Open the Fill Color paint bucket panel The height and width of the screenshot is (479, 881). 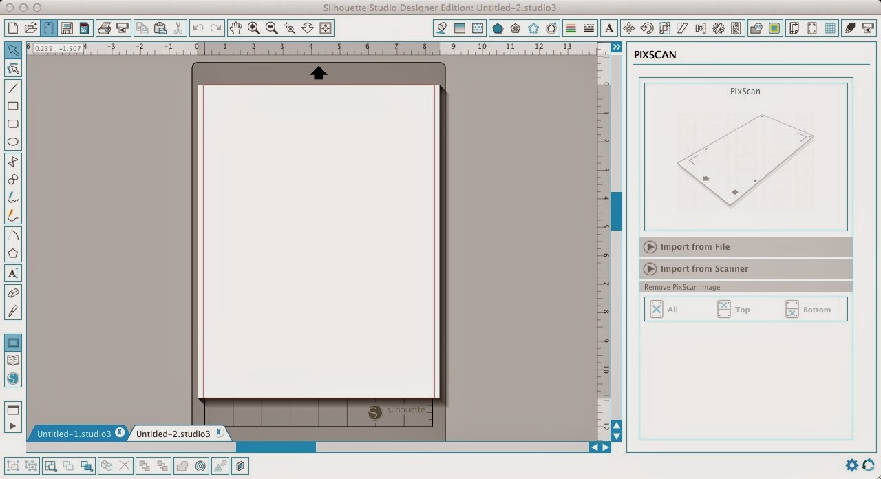click(441, 28)
